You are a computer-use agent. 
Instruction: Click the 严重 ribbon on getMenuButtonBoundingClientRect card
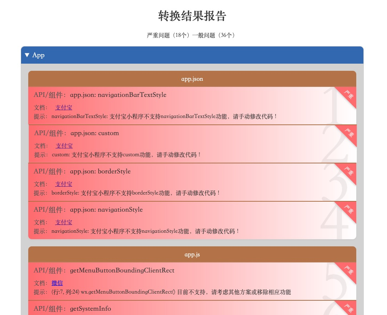349,270
